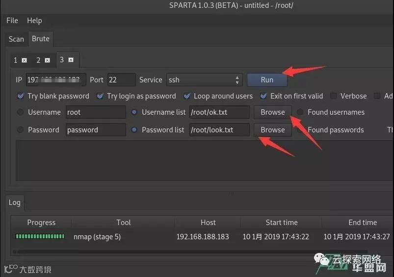Click the Password field containing password
The width and height of the screenshot is (394, 277).
[x=96, y=130]
